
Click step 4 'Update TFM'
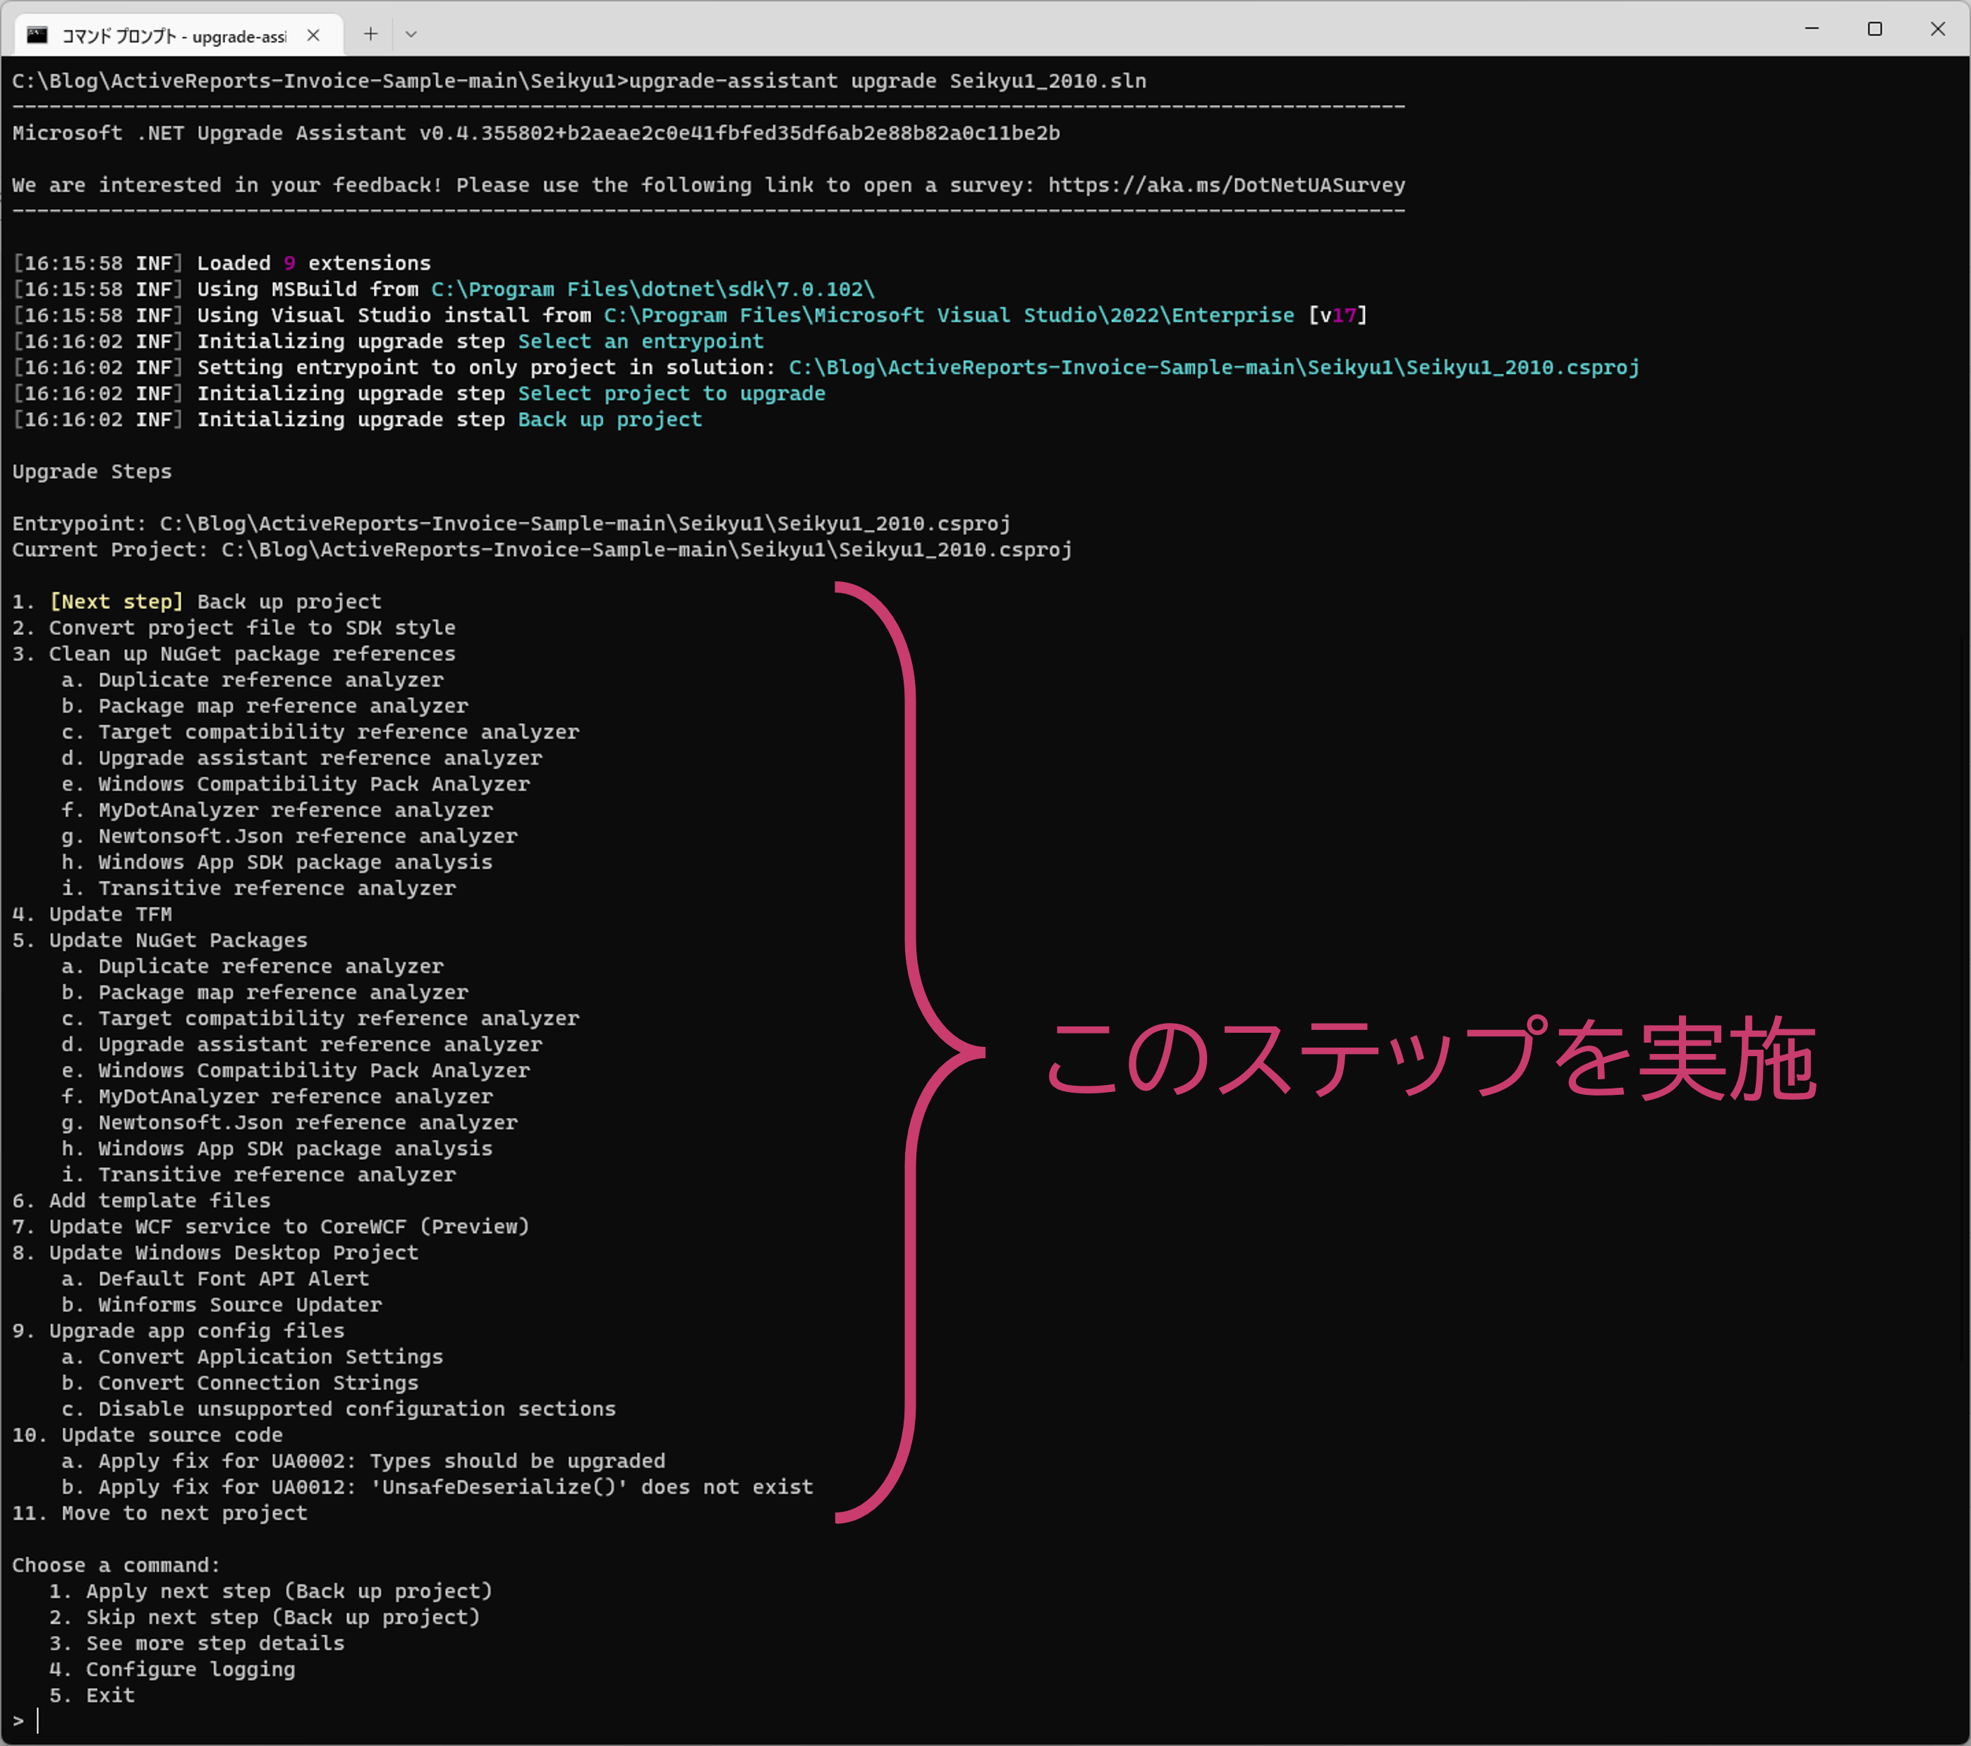tap(92, 914)
